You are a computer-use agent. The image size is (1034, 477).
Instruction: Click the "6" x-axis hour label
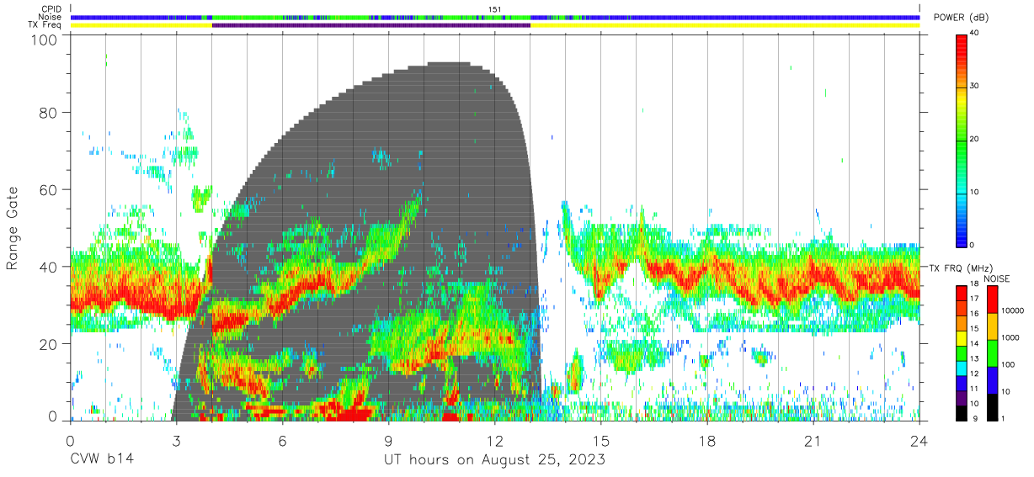(x=282, y=441)
